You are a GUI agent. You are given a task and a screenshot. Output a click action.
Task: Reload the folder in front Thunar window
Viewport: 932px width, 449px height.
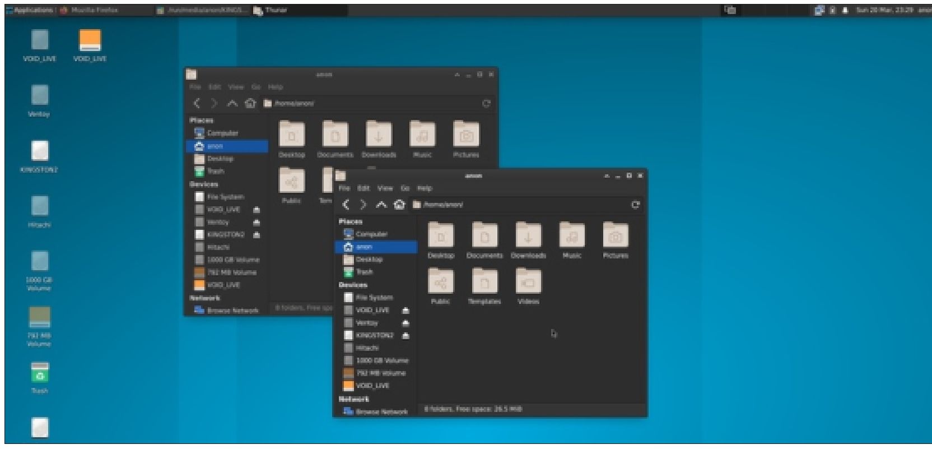(x=635, y=205)
